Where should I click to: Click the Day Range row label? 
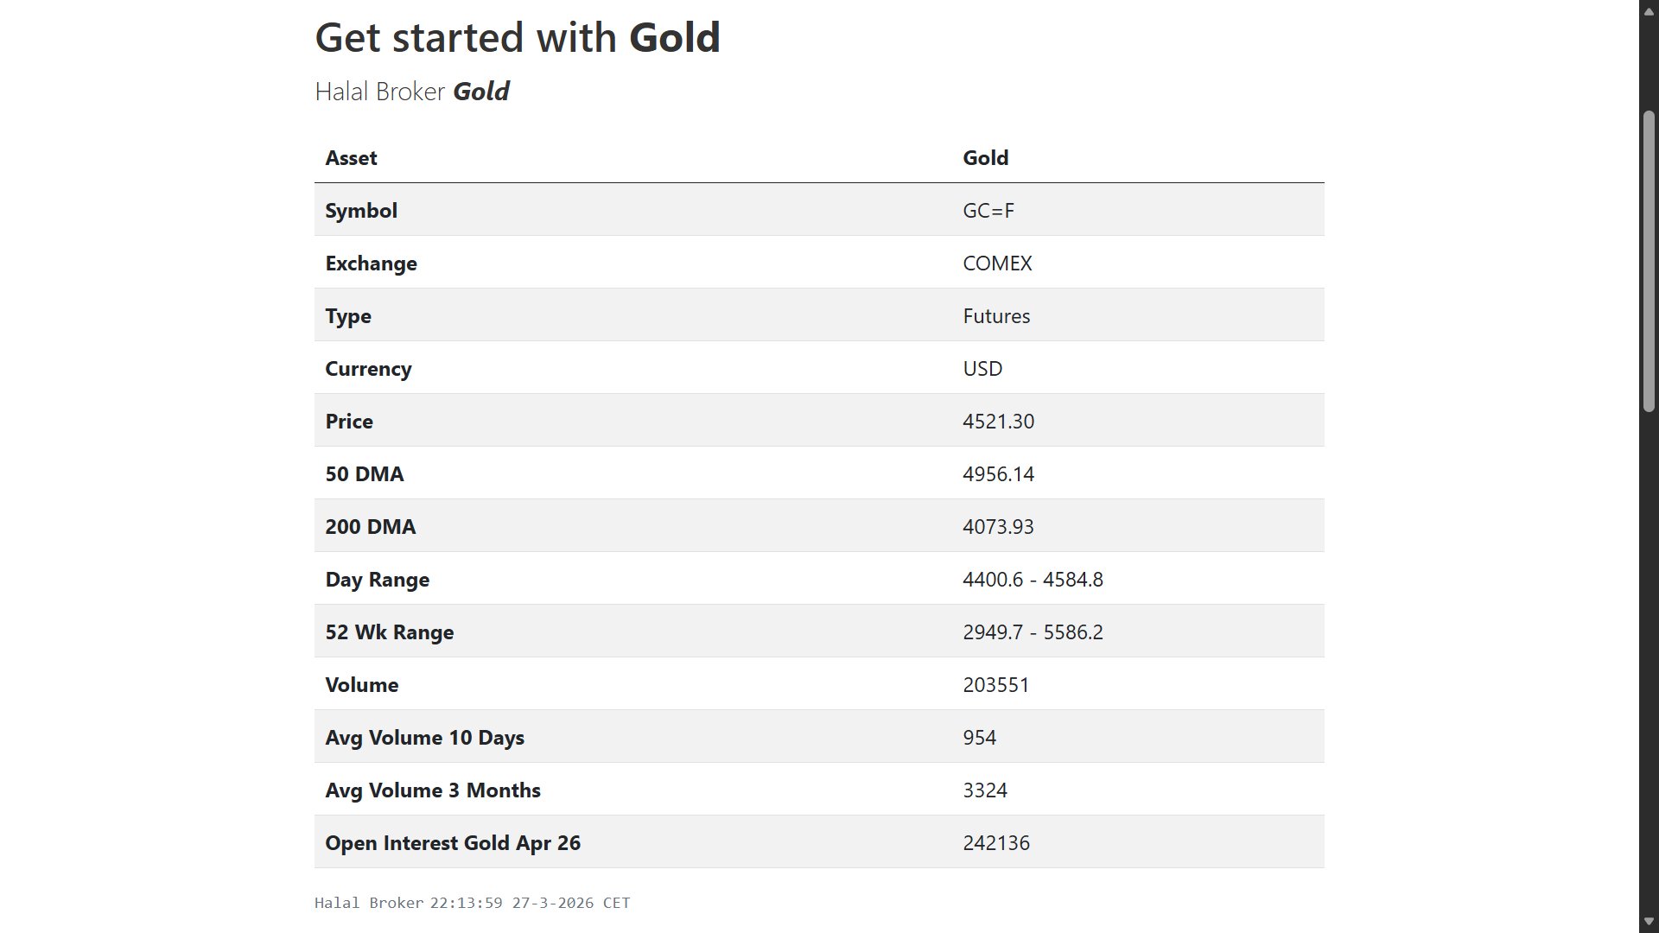377,580
